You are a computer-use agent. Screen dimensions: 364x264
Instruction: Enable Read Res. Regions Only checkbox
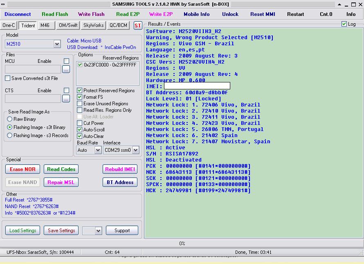click(x=80, y=110)
